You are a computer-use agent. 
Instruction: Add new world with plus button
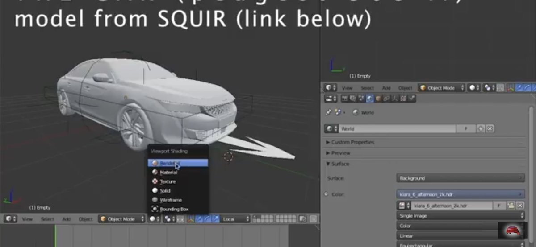click(x=481, y=128)
